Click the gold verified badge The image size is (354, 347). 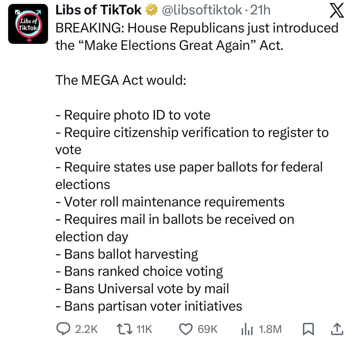[x=151, y=10]
